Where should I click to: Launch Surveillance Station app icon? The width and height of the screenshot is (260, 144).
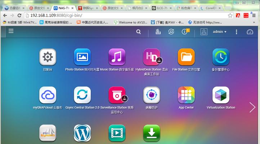117,95
